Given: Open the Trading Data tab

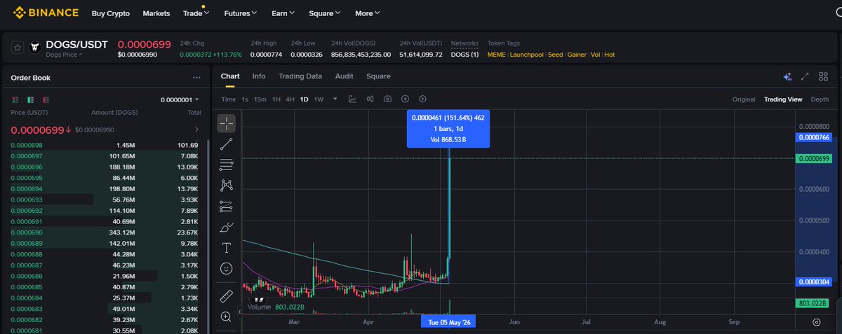Looking at the screenshot, I should [x=300, y=76].
